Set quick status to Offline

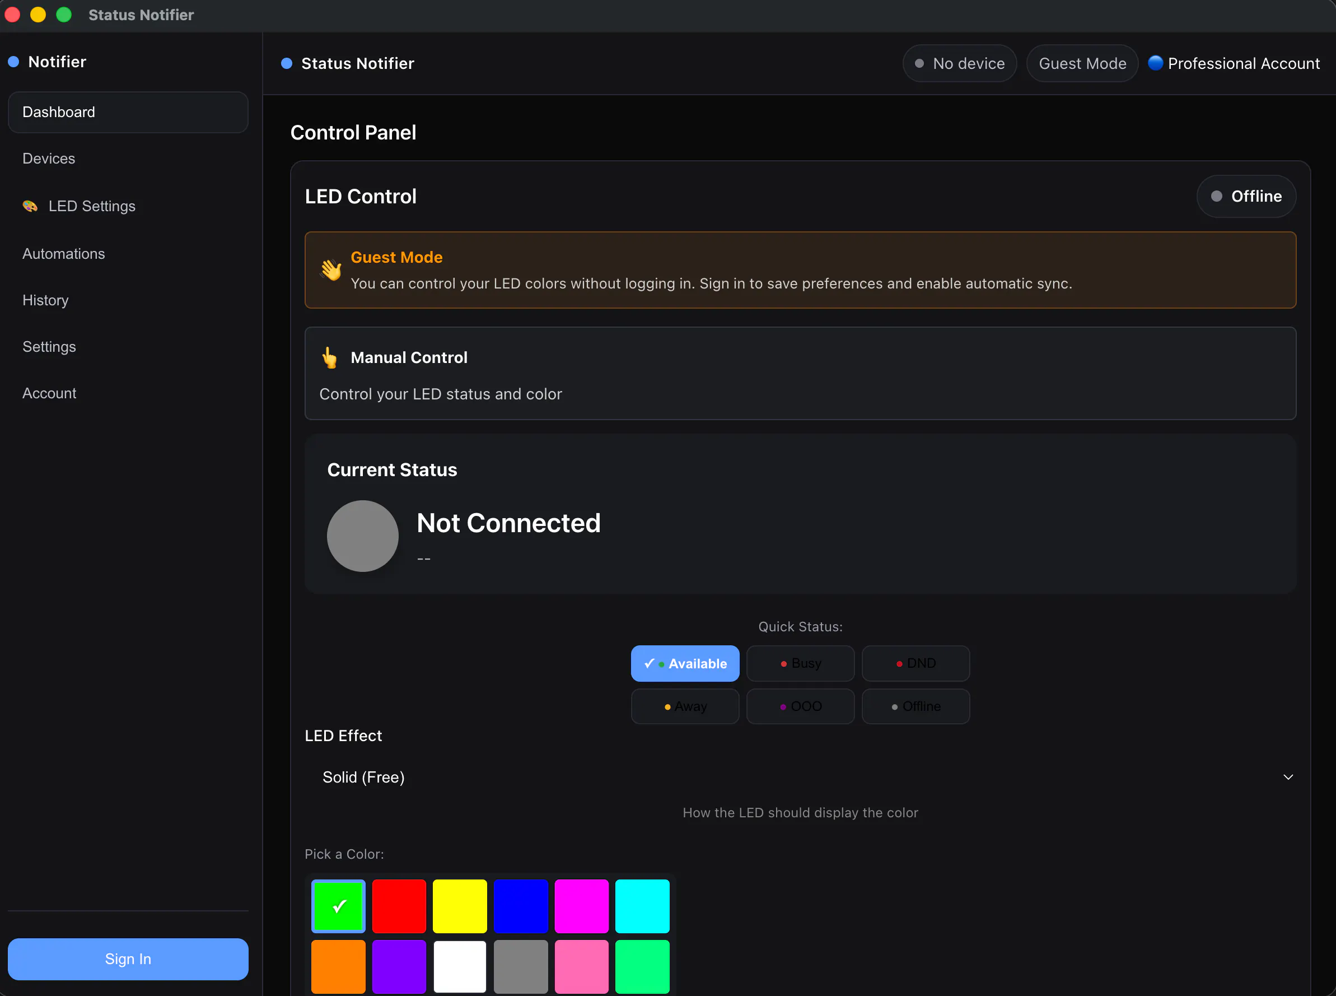click(x=915, y=706)
